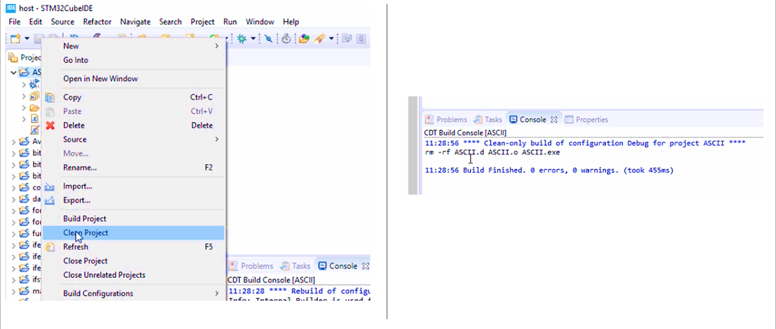776x329 pixels.
Task: Click the Refresh icon in the context menu
Action: pos(50,246)
